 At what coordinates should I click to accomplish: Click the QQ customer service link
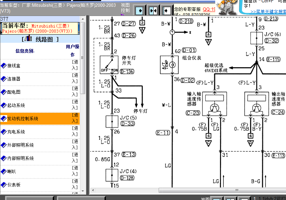click(x=209, y=9)
